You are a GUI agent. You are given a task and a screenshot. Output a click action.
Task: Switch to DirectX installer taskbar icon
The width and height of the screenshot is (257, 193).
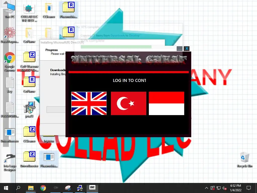click(80, 188)
